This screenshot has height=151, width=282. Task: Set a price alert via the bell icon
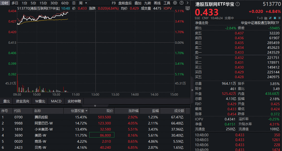pos(275,18)
